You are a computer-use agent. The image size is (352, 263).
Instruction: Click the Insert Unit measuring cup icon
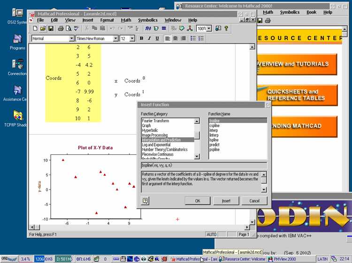point(156,29)
